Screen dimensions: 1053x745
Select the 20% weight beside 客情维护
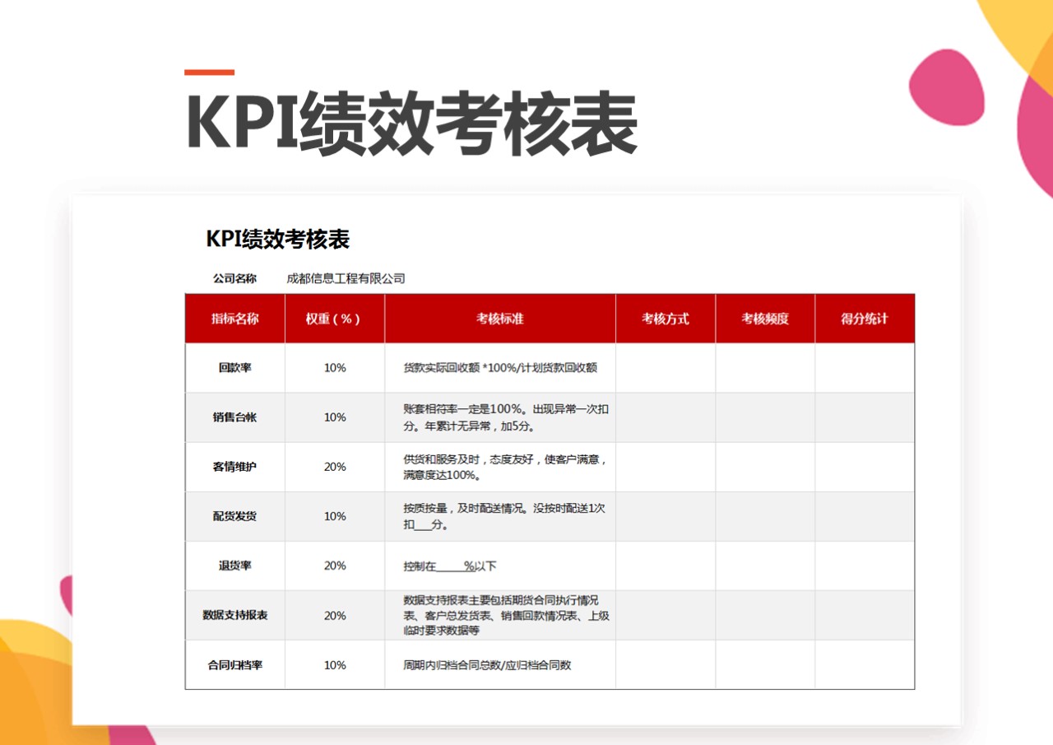click(334, 467)
